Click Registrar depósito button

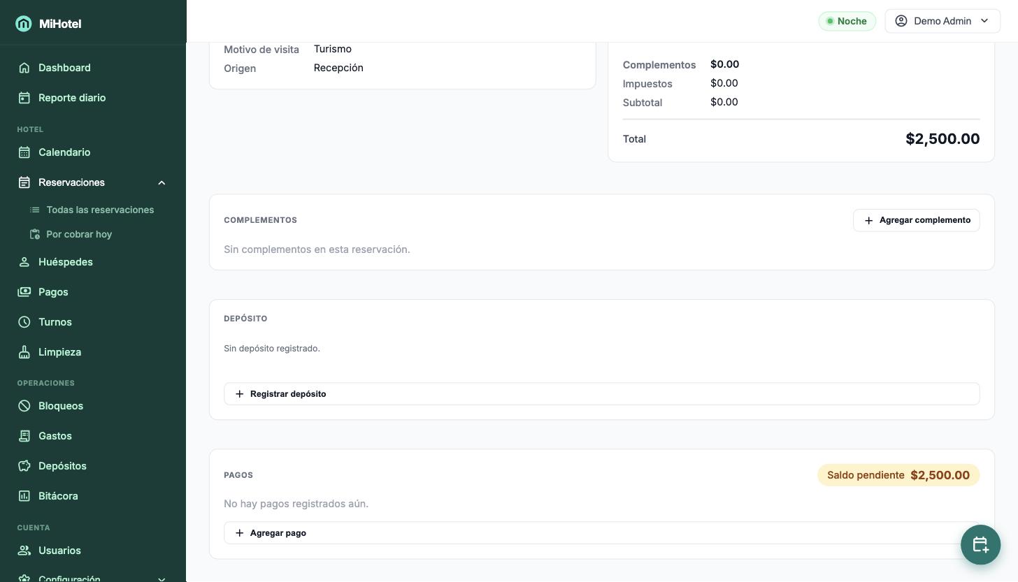click(x=601, y=394)
